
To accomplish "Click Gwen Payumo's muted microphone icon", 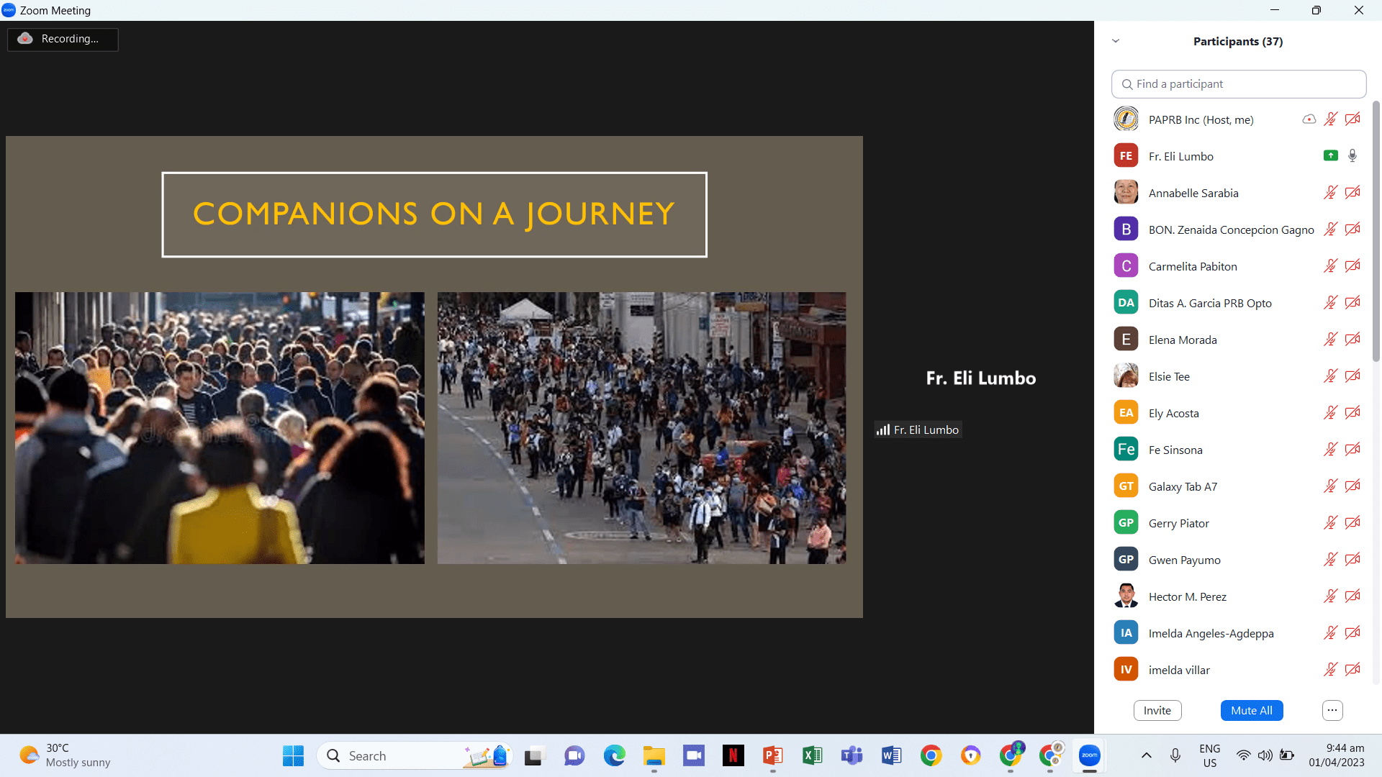I will click(x=1330, y=560).
